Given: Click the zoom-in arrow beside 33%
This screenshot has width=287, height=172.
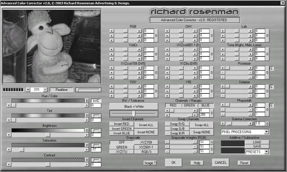Looking at the screenshot, I should [x=28, y=90].
